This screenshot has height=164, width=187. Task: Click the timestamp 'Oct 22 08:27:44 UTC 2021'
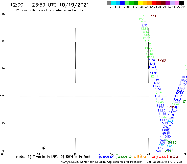click(x=165, y=162)
